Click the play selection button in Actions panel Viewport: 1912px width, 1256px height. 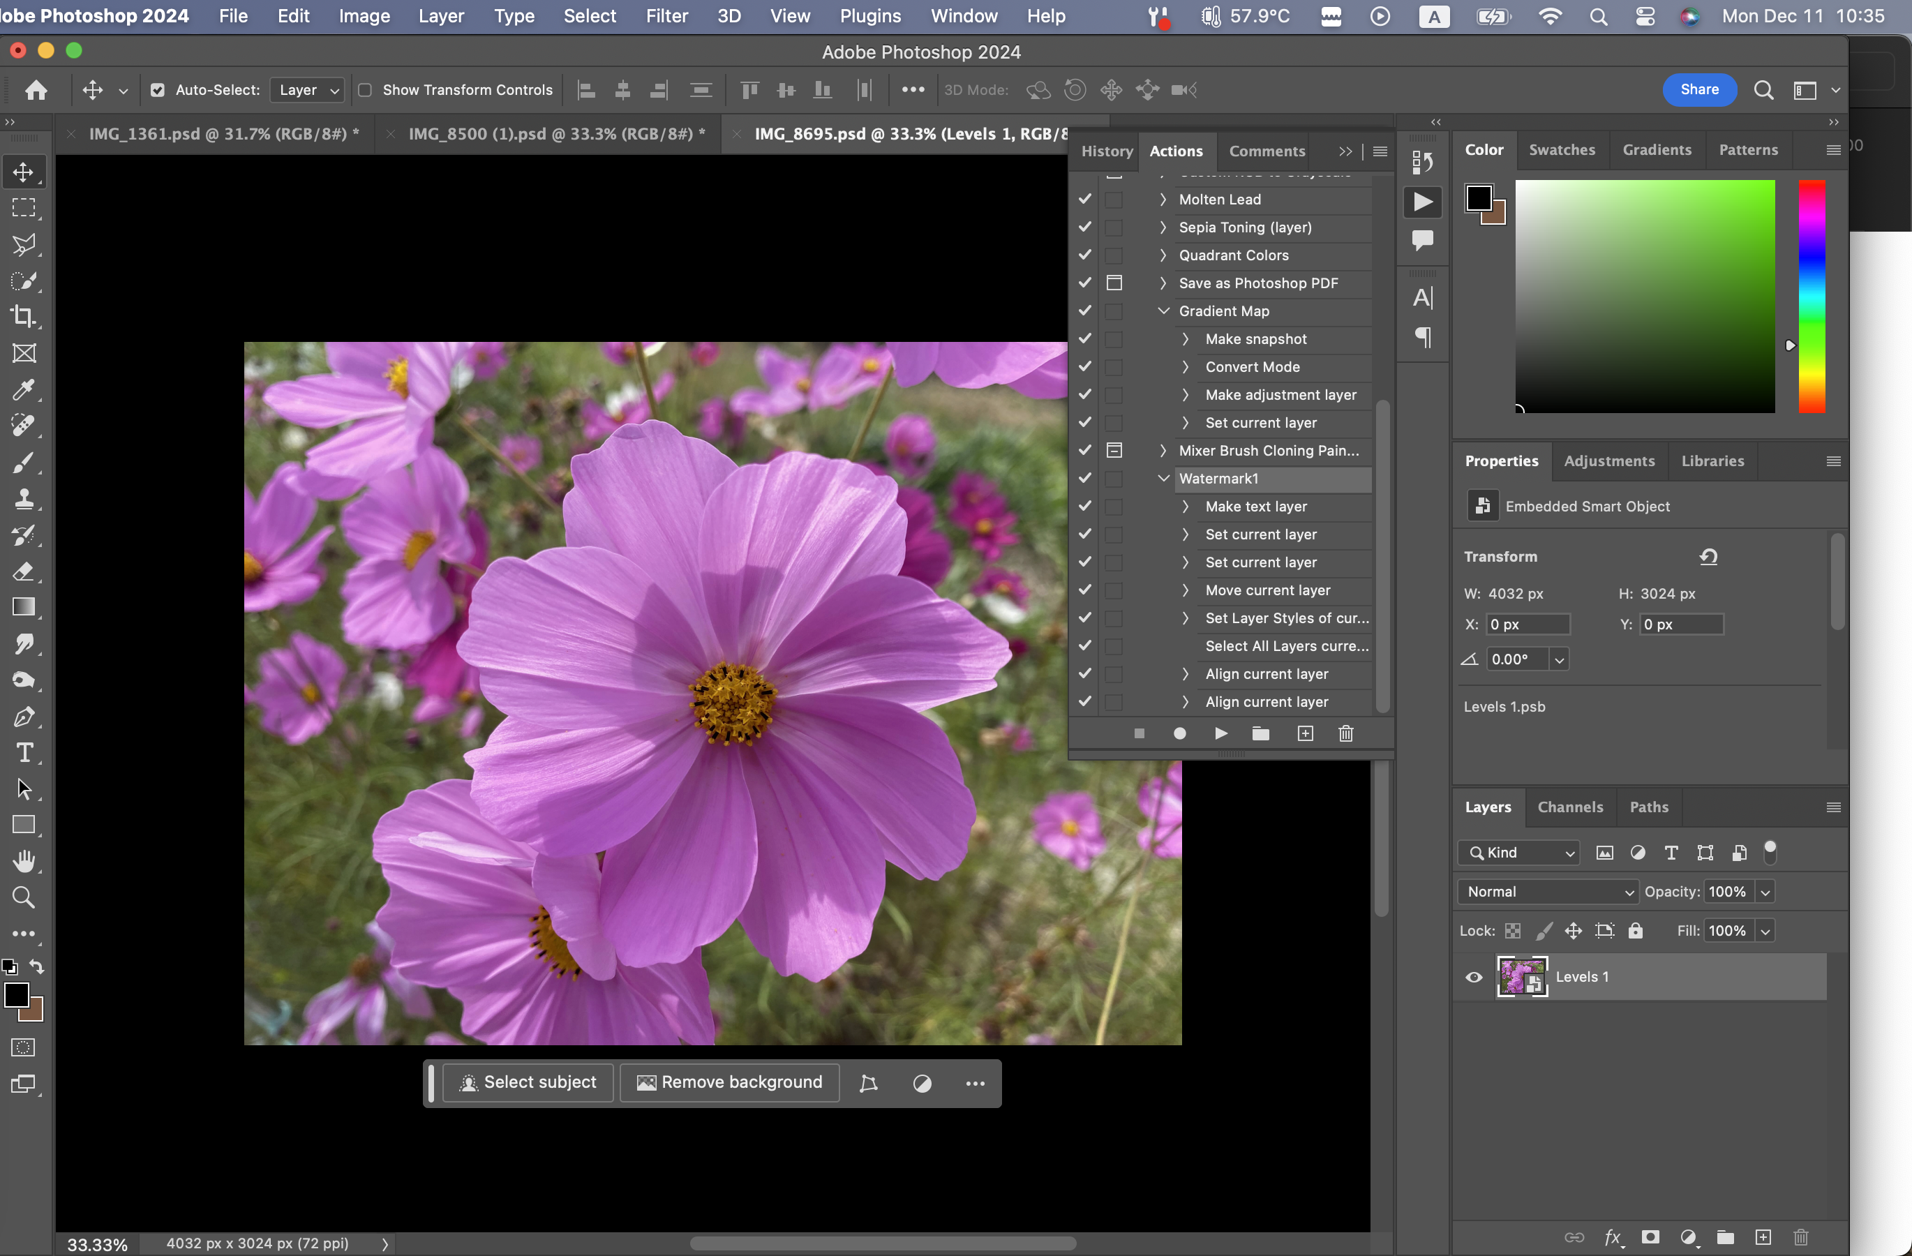pos(1220,733)
